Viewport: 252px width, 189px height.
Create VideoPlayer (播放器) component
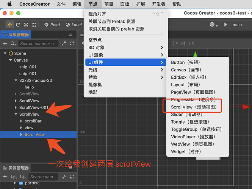tap(198, 137)
